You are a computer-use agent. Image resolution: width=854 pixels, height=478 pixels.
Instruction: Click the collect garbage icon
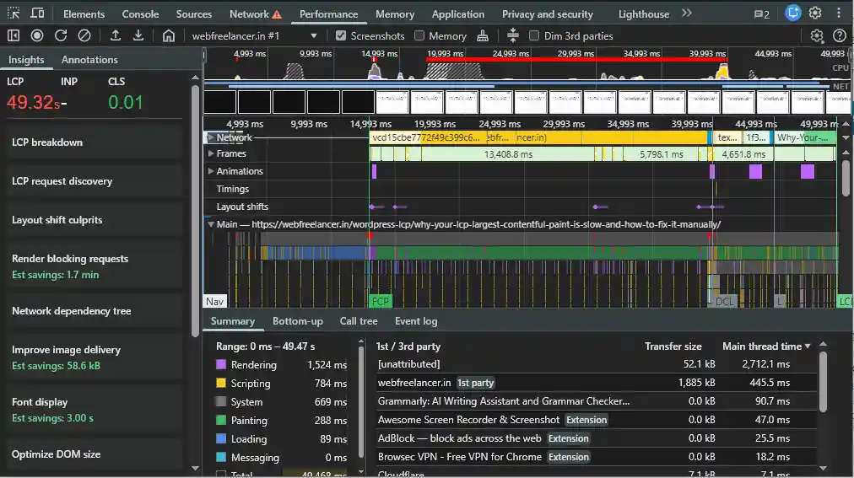pyautogui.click(x=483, y=35)
